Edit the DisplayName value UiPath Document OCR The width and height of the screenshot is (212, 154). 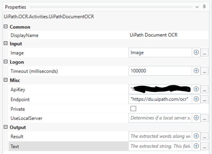[x=168, y=35]
